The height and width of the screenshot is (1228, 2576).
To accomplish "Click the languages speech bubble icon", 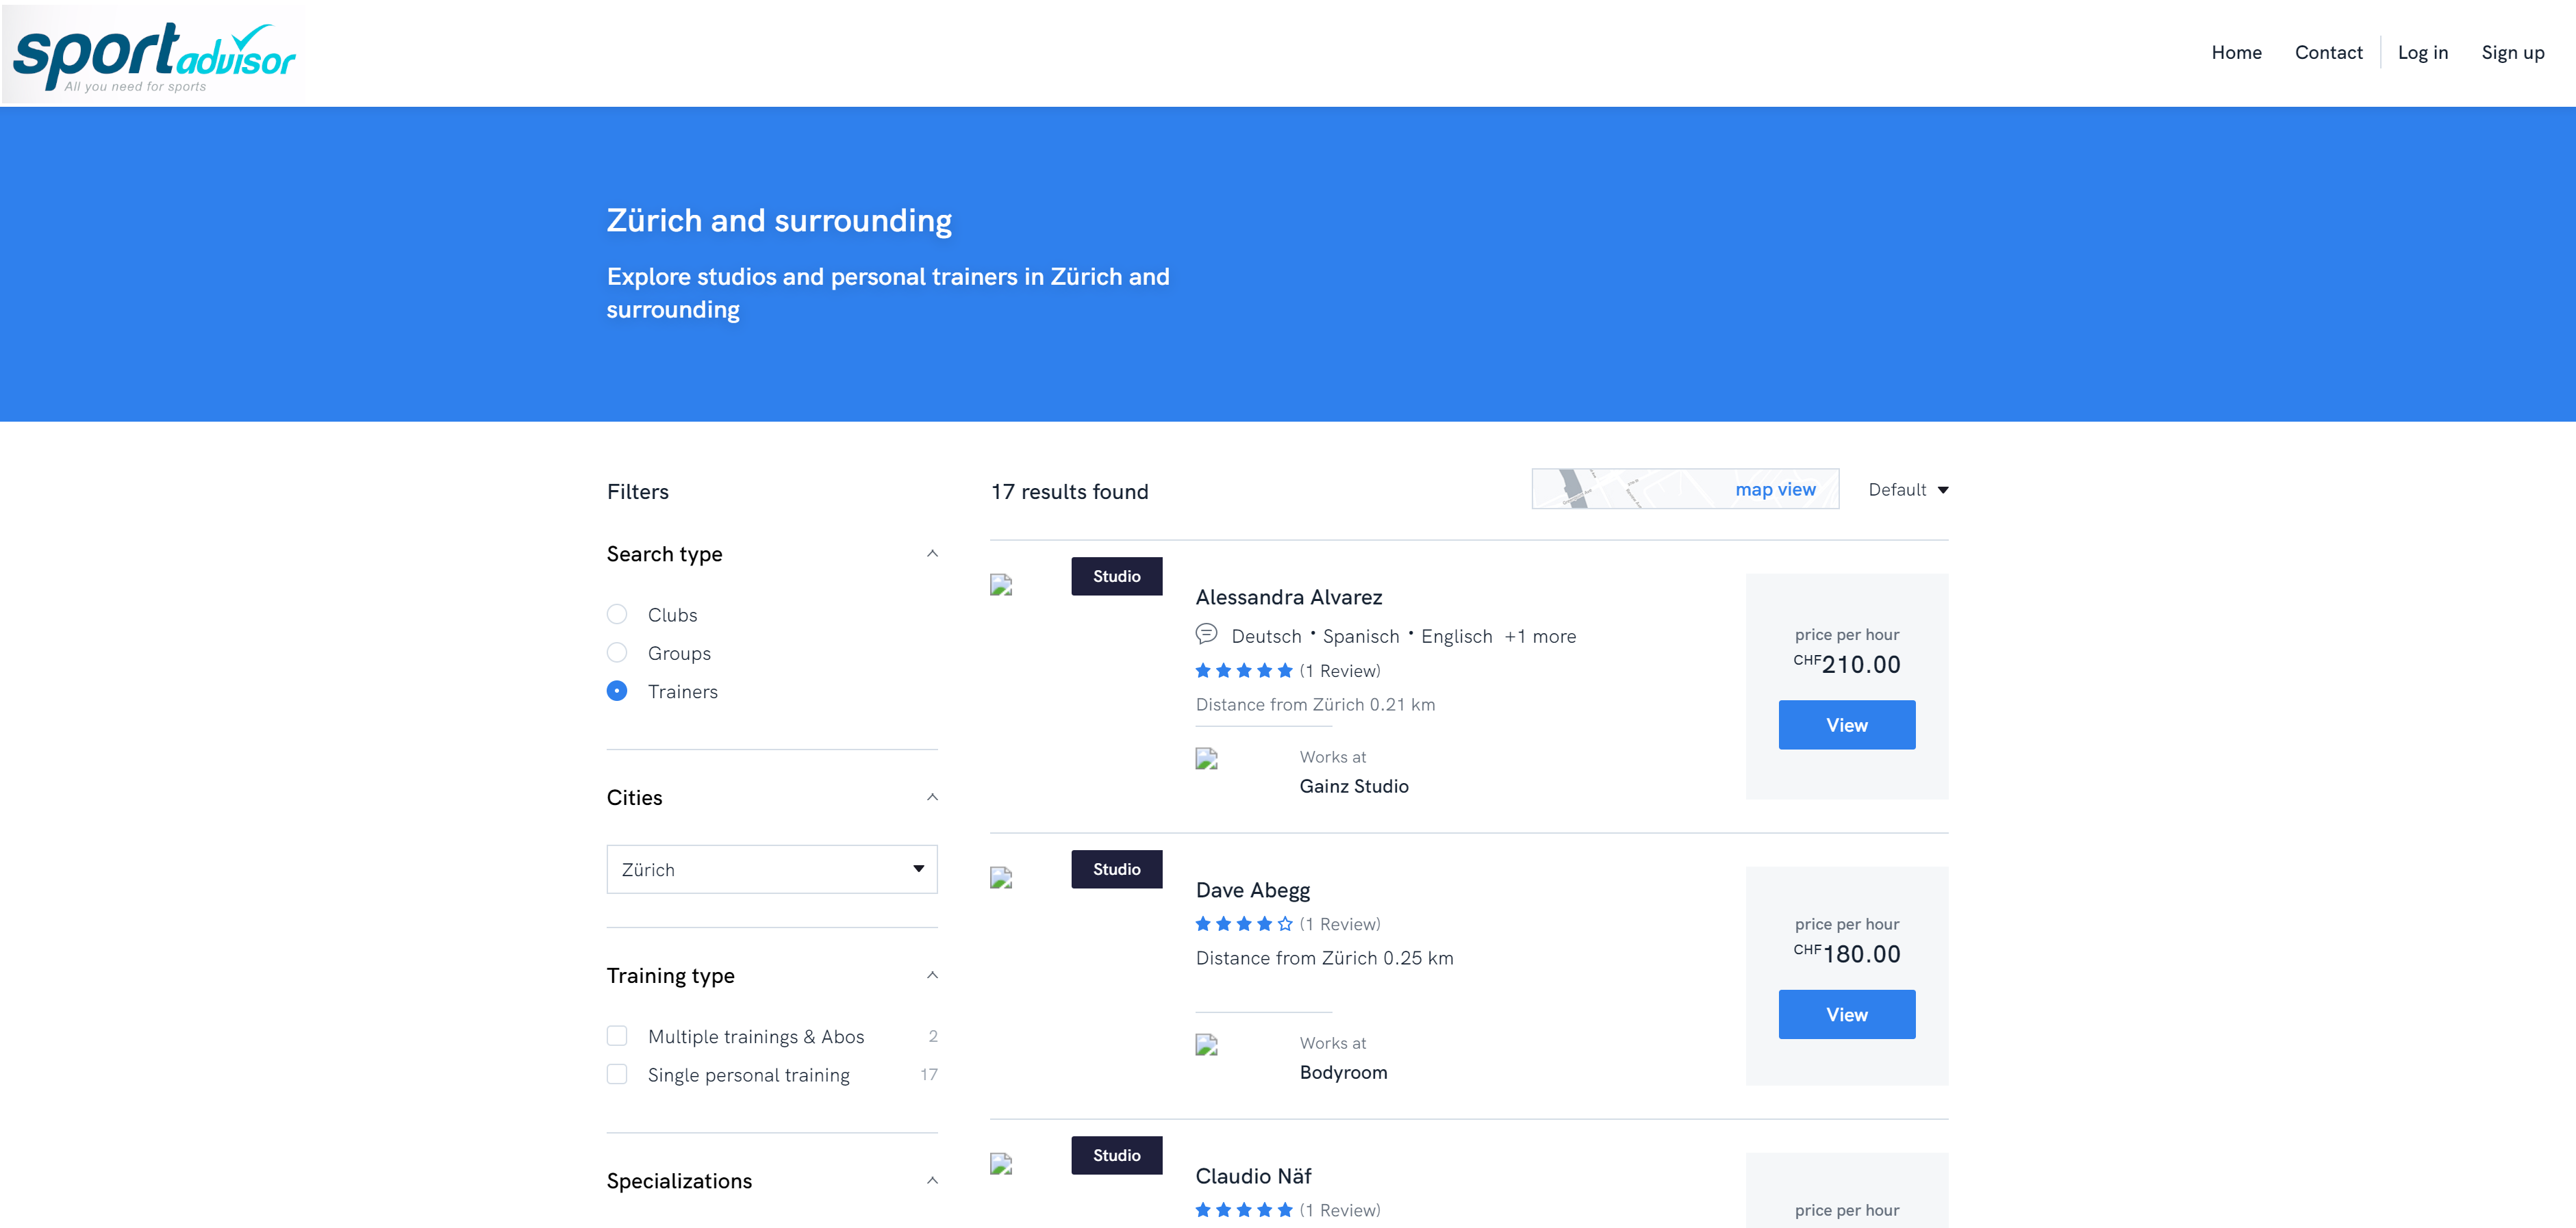I will point(1206,634).
